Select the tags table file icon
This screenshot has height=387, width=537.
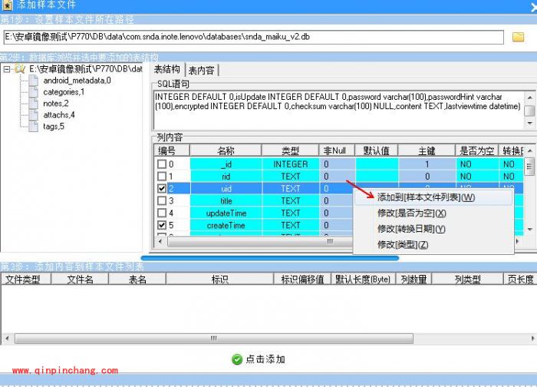[33, 127]
